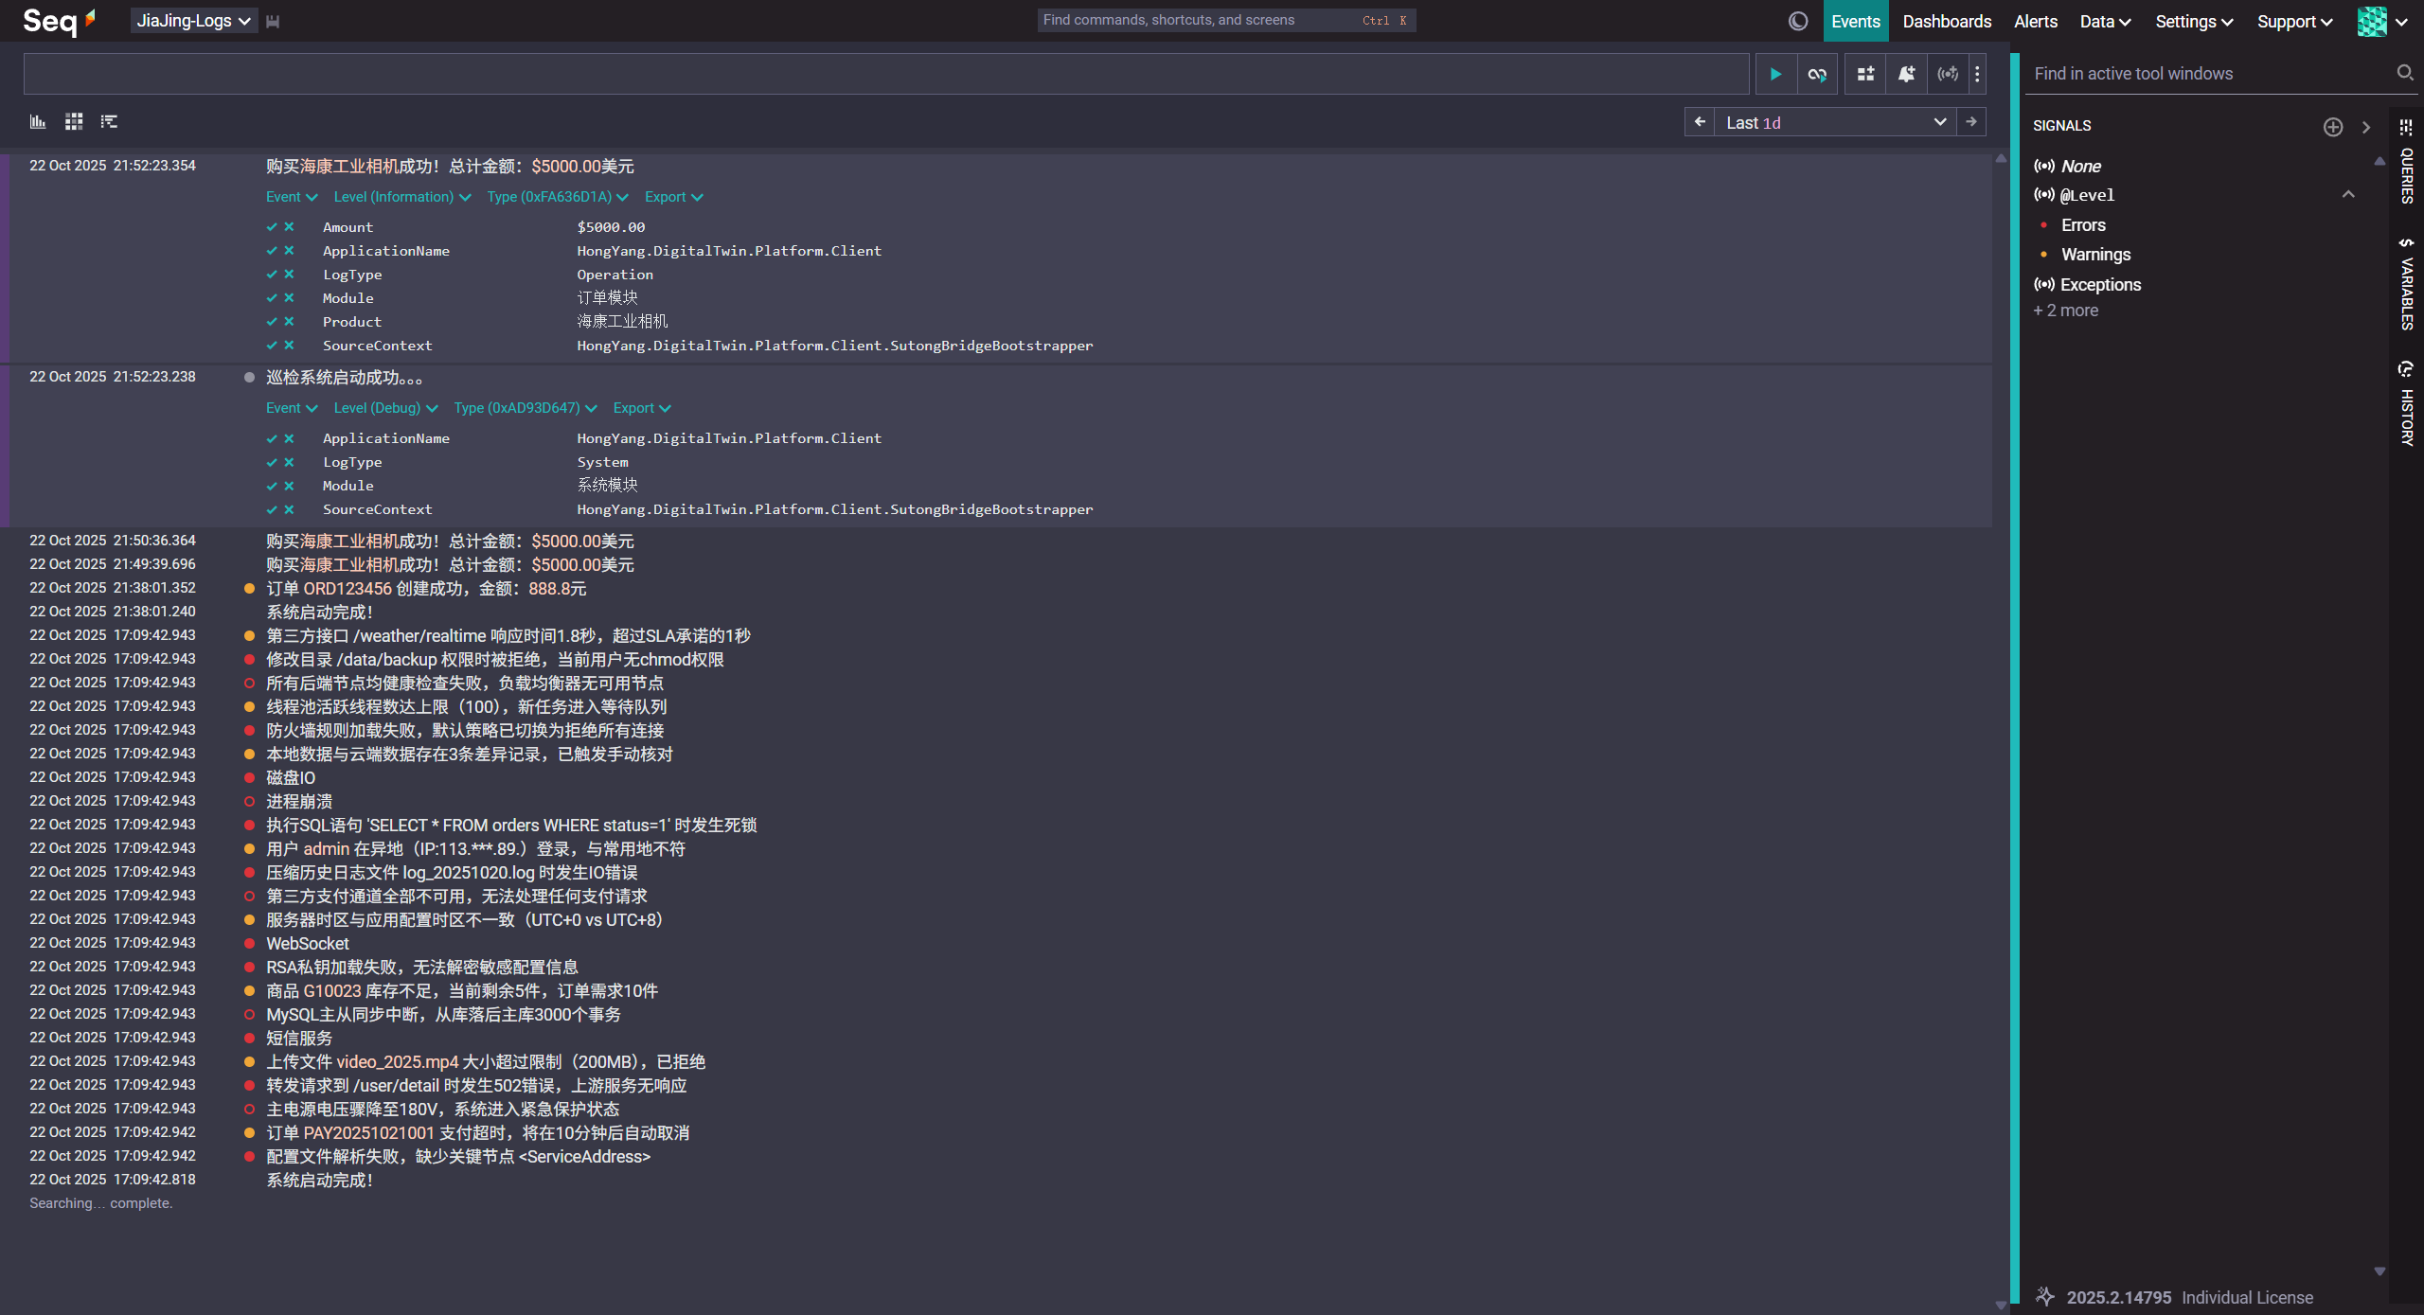Viewport: 2424px width, 1315px height.
Task: Add a new signal with plus icon
Action: 2332,127
